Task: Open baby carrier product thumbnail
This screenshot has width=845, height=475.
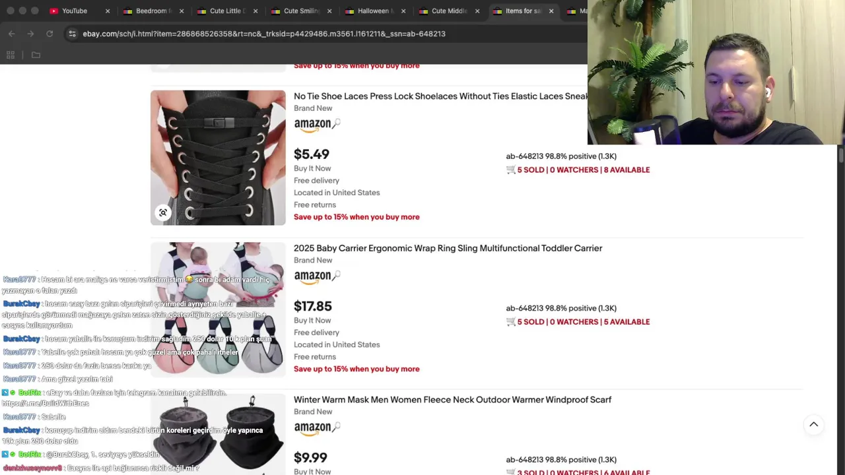Action: point(218,309)
